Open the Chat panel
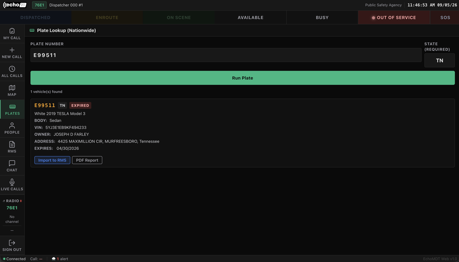Viewport: 459px width, 262px height. coord(12,166)
